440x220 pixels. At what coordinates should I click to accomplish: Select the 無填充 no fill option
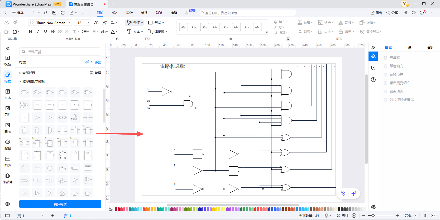point(386,58)
